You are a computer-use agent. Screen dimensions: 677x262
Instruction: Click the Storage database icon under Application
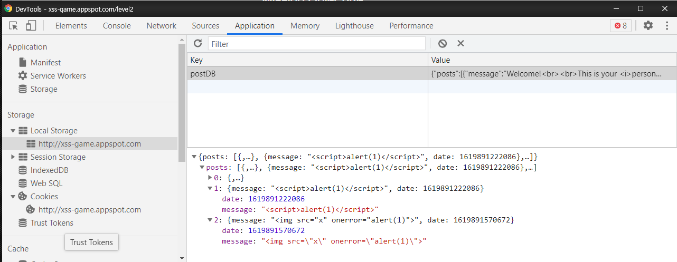23,89
